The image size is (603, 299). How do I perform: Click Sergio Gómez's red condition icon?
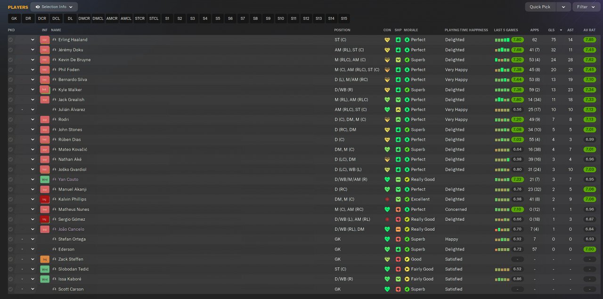coord(387,219)
